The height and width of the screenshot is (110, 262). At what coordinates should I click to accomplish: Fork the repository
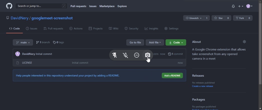click(240, 18)
